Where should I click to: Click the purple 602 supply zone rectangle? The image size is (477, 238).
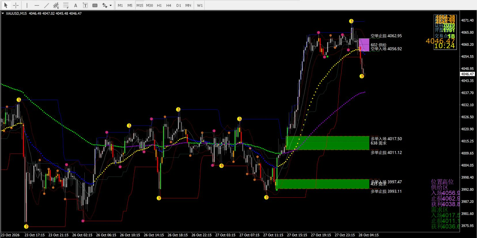tap(364, 45)
